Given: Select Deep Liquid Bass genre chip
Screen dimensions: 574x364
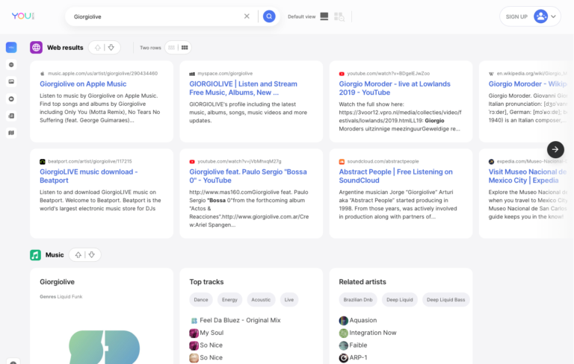Looking at the screenshot, I should 446,300.
